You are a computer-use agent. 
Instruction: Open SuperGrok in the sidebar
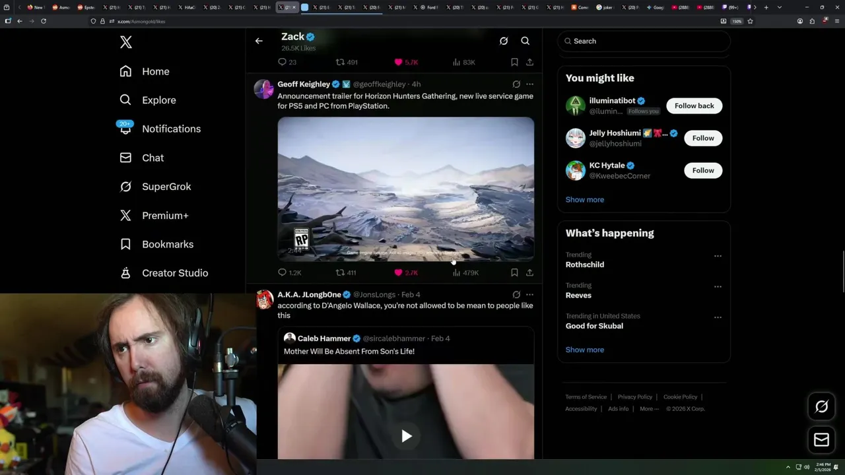(155, 187)
